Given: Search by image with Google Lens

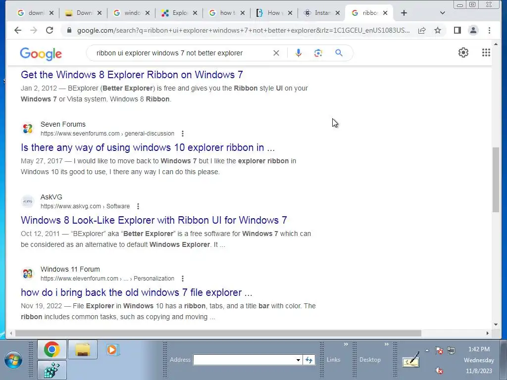Looking at the screenshot, I should 318,53.
